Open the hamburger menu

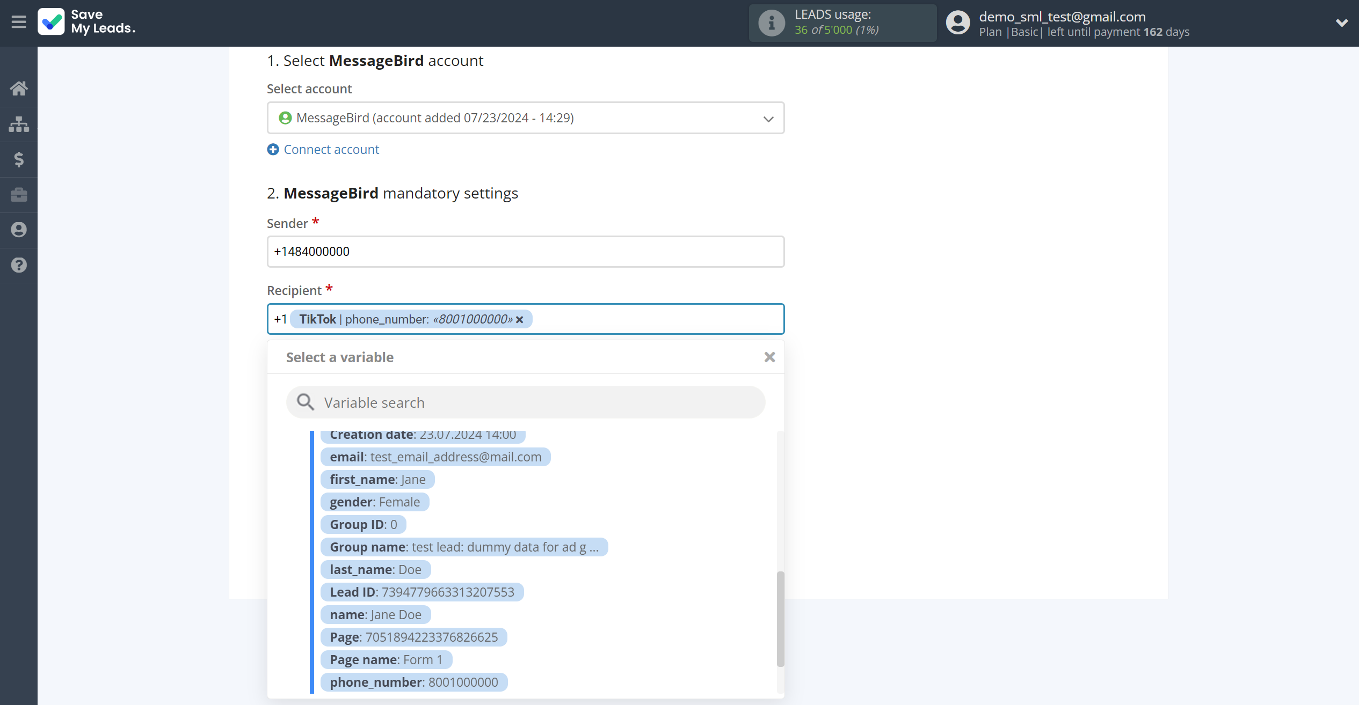click(x=19, y=22)
